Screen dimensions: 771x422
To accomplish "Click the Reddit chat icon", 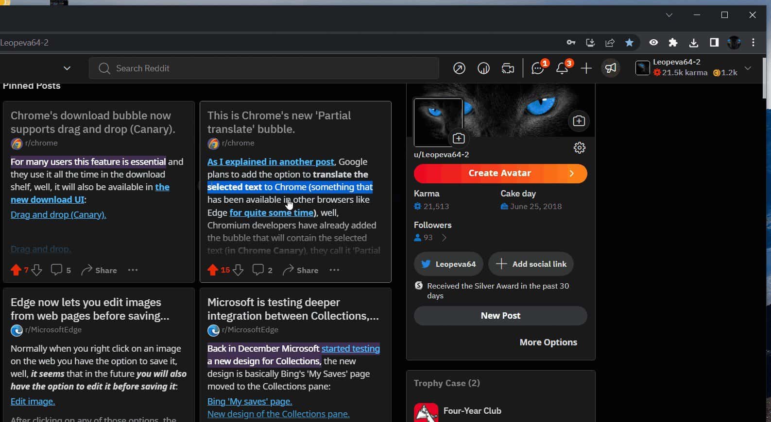I will [537, 68].
